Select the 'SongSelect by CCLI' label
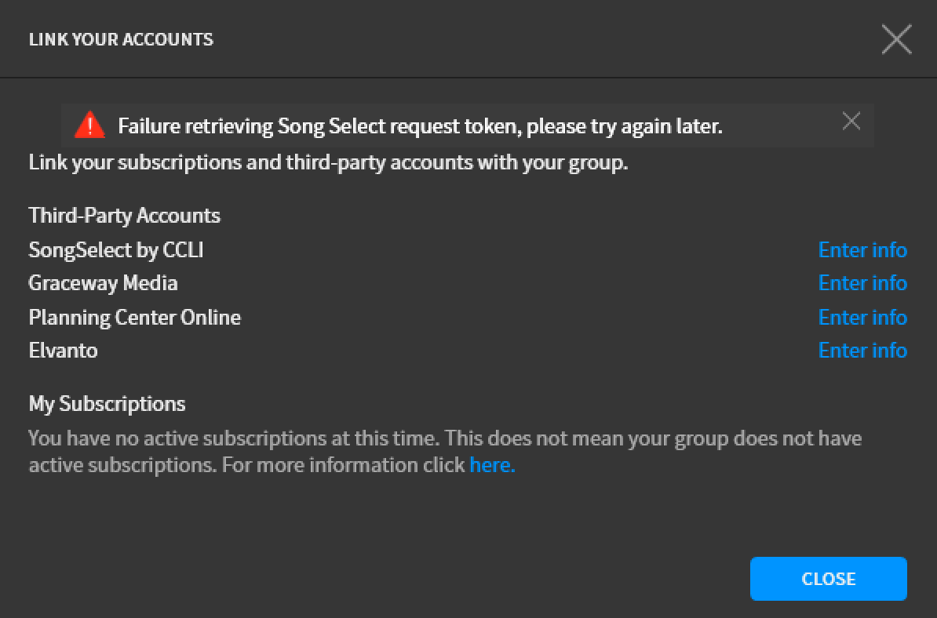The image size is (937, 618). pyautogui.click(x=116, y=250)
